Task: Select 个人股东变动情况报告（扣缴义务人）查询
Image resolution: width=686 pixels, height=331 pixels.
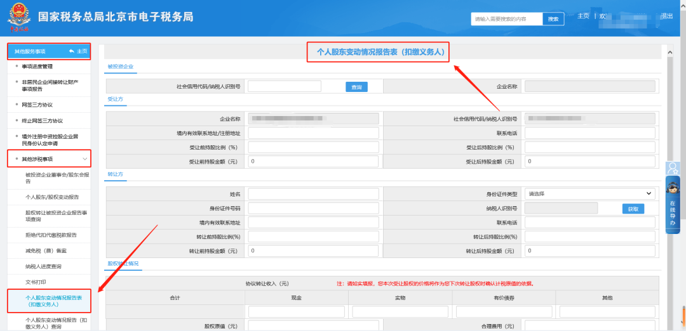Action: coord(57,323)
